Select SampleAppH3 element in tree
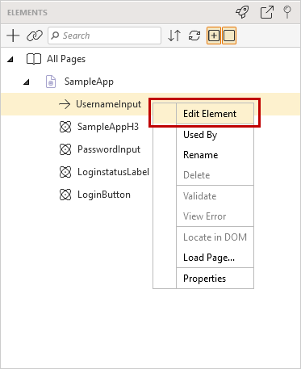Screen dimensions: 301x369 [108, 127]
